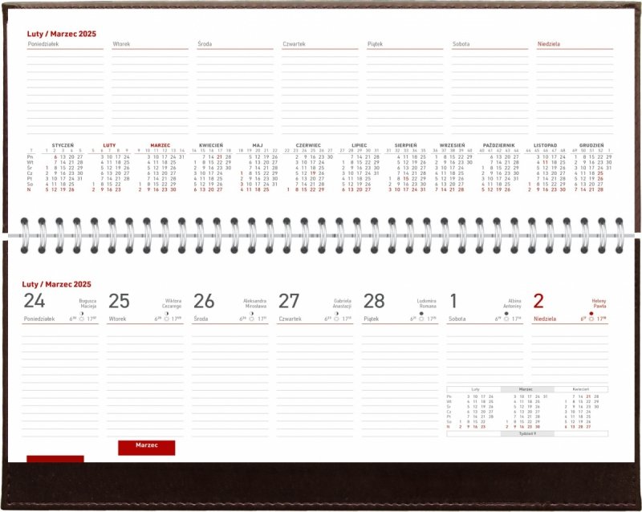642x512 pixels.
Task: Click the Tydzień 9 week label
Action: point(526,433)
